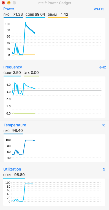Click the power graph peak near 100 watts

(25, 23)
